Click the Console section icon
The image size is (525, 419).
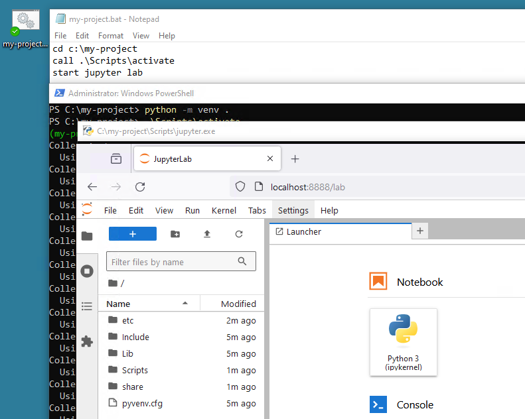click(378, 404)
